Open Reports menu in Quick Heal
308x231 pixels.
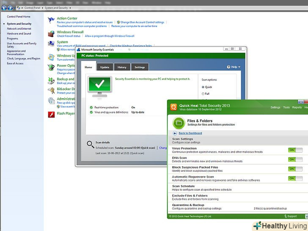coord(297,107)
